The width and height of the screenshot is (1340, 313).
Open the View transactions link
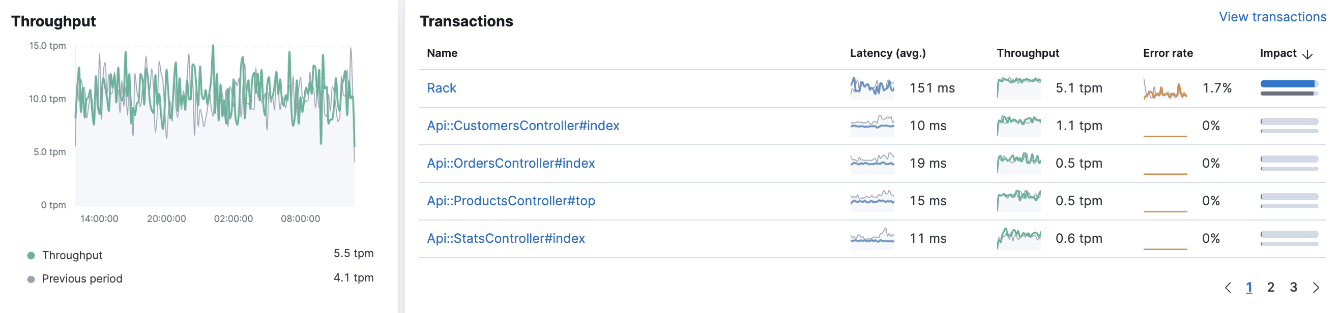[x=1272, y=17]
